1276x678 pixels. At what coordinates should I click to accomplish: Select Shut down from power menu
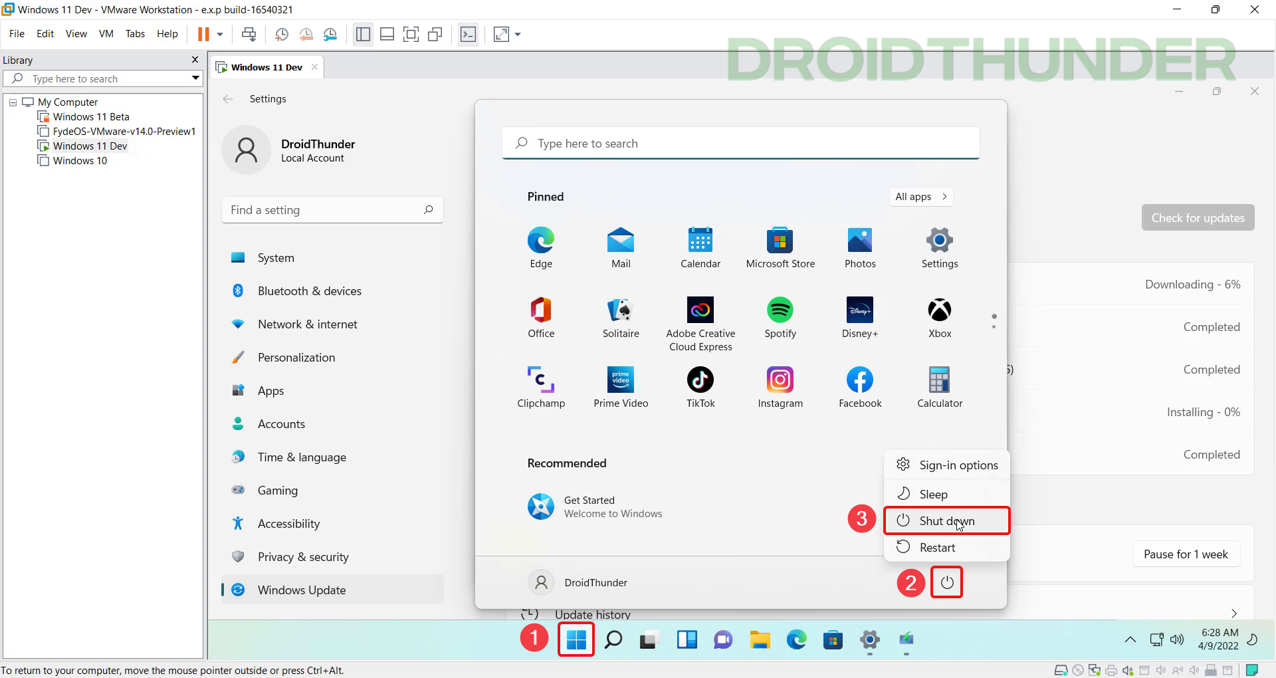946,521
